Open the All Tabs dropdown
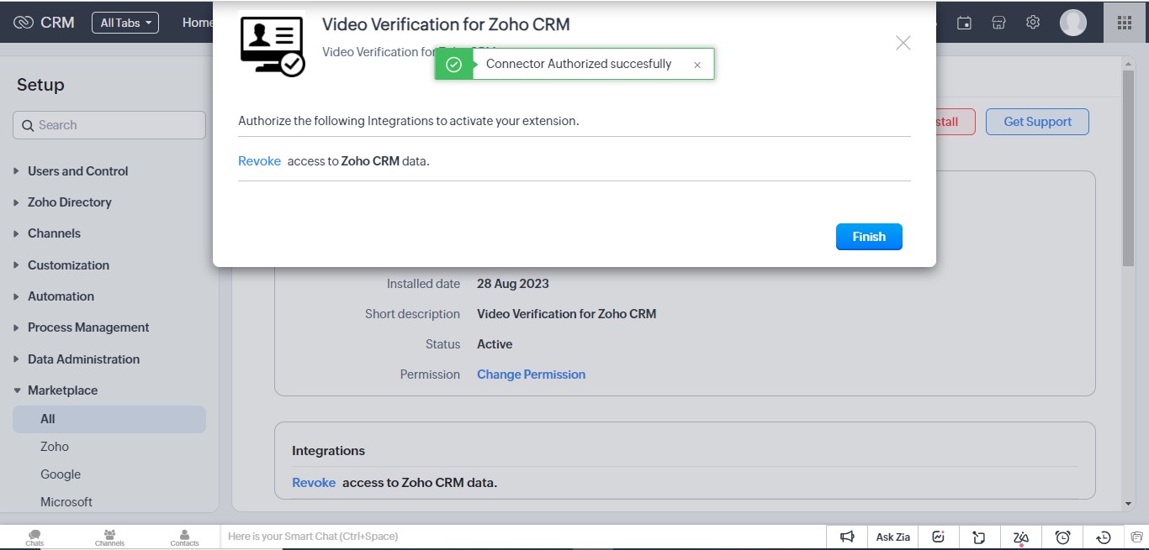 coord(124,23)
